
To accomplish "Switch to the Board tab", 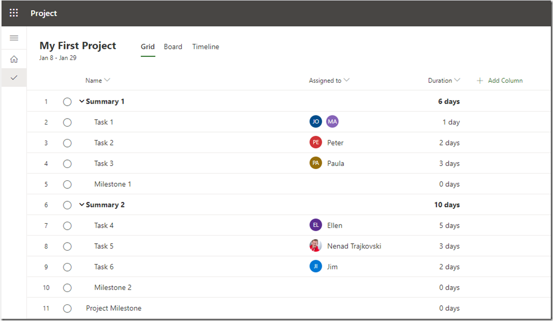I will (x=173, y=47).
